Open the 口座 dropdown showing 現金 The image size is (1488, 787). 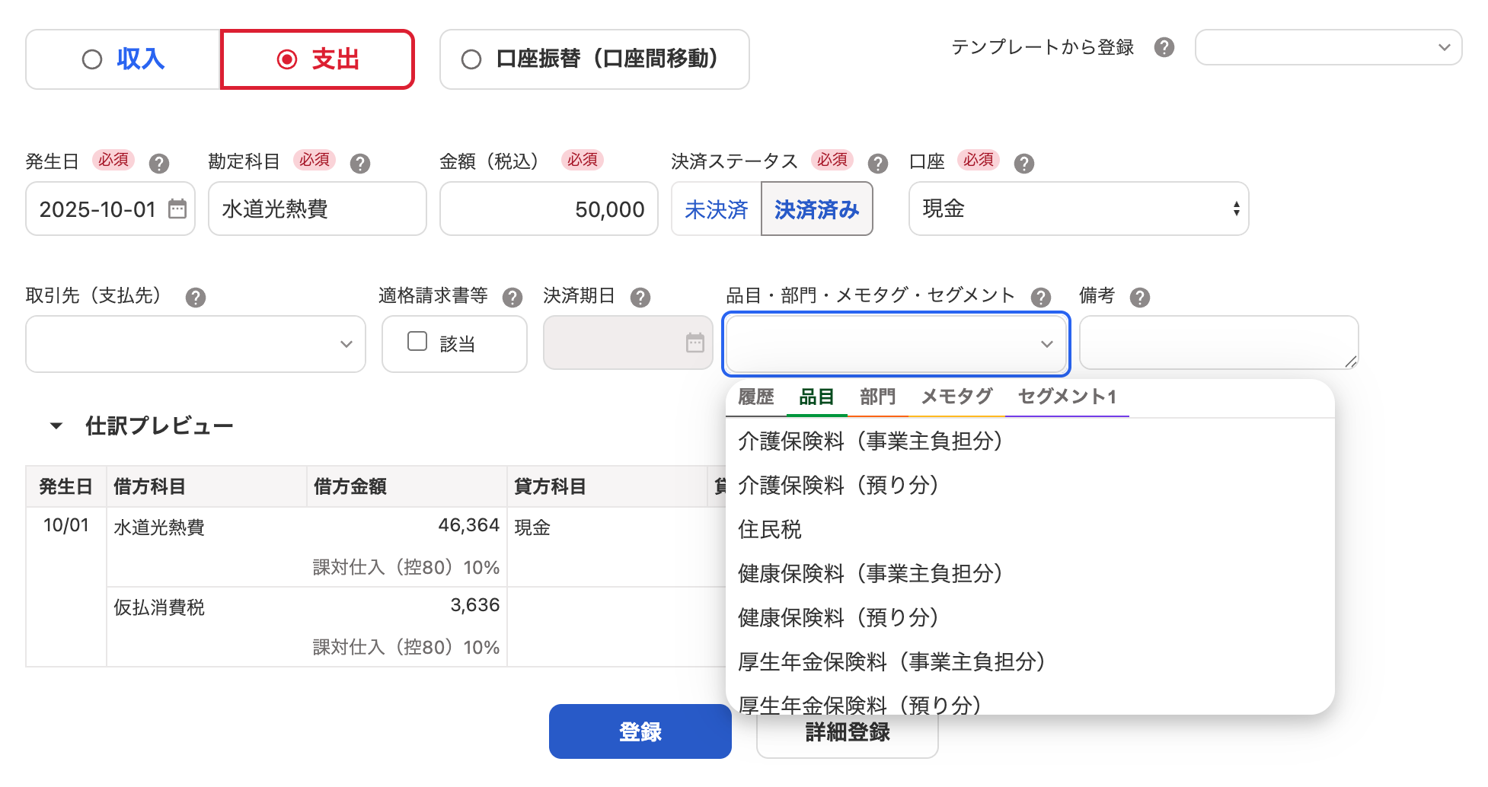click(x=1078, y=209)
